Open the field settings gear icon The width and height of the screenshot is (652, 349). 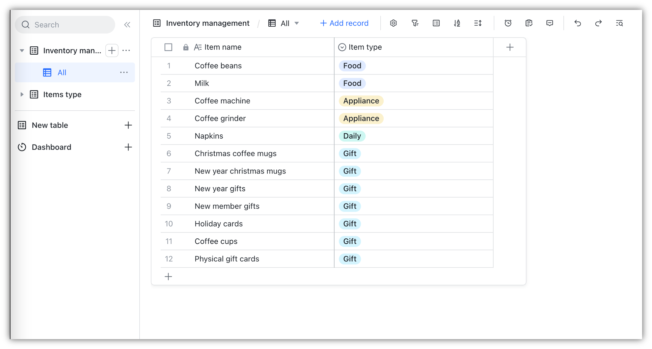tap(393, 23)
